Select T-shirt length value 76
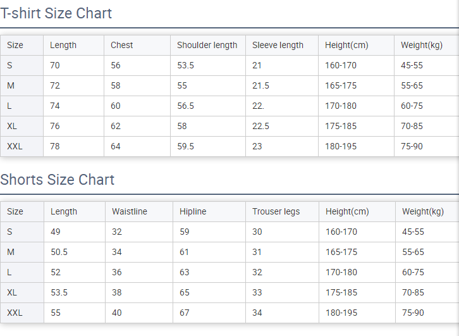This screenshot has width=459, height=336. 55,126
